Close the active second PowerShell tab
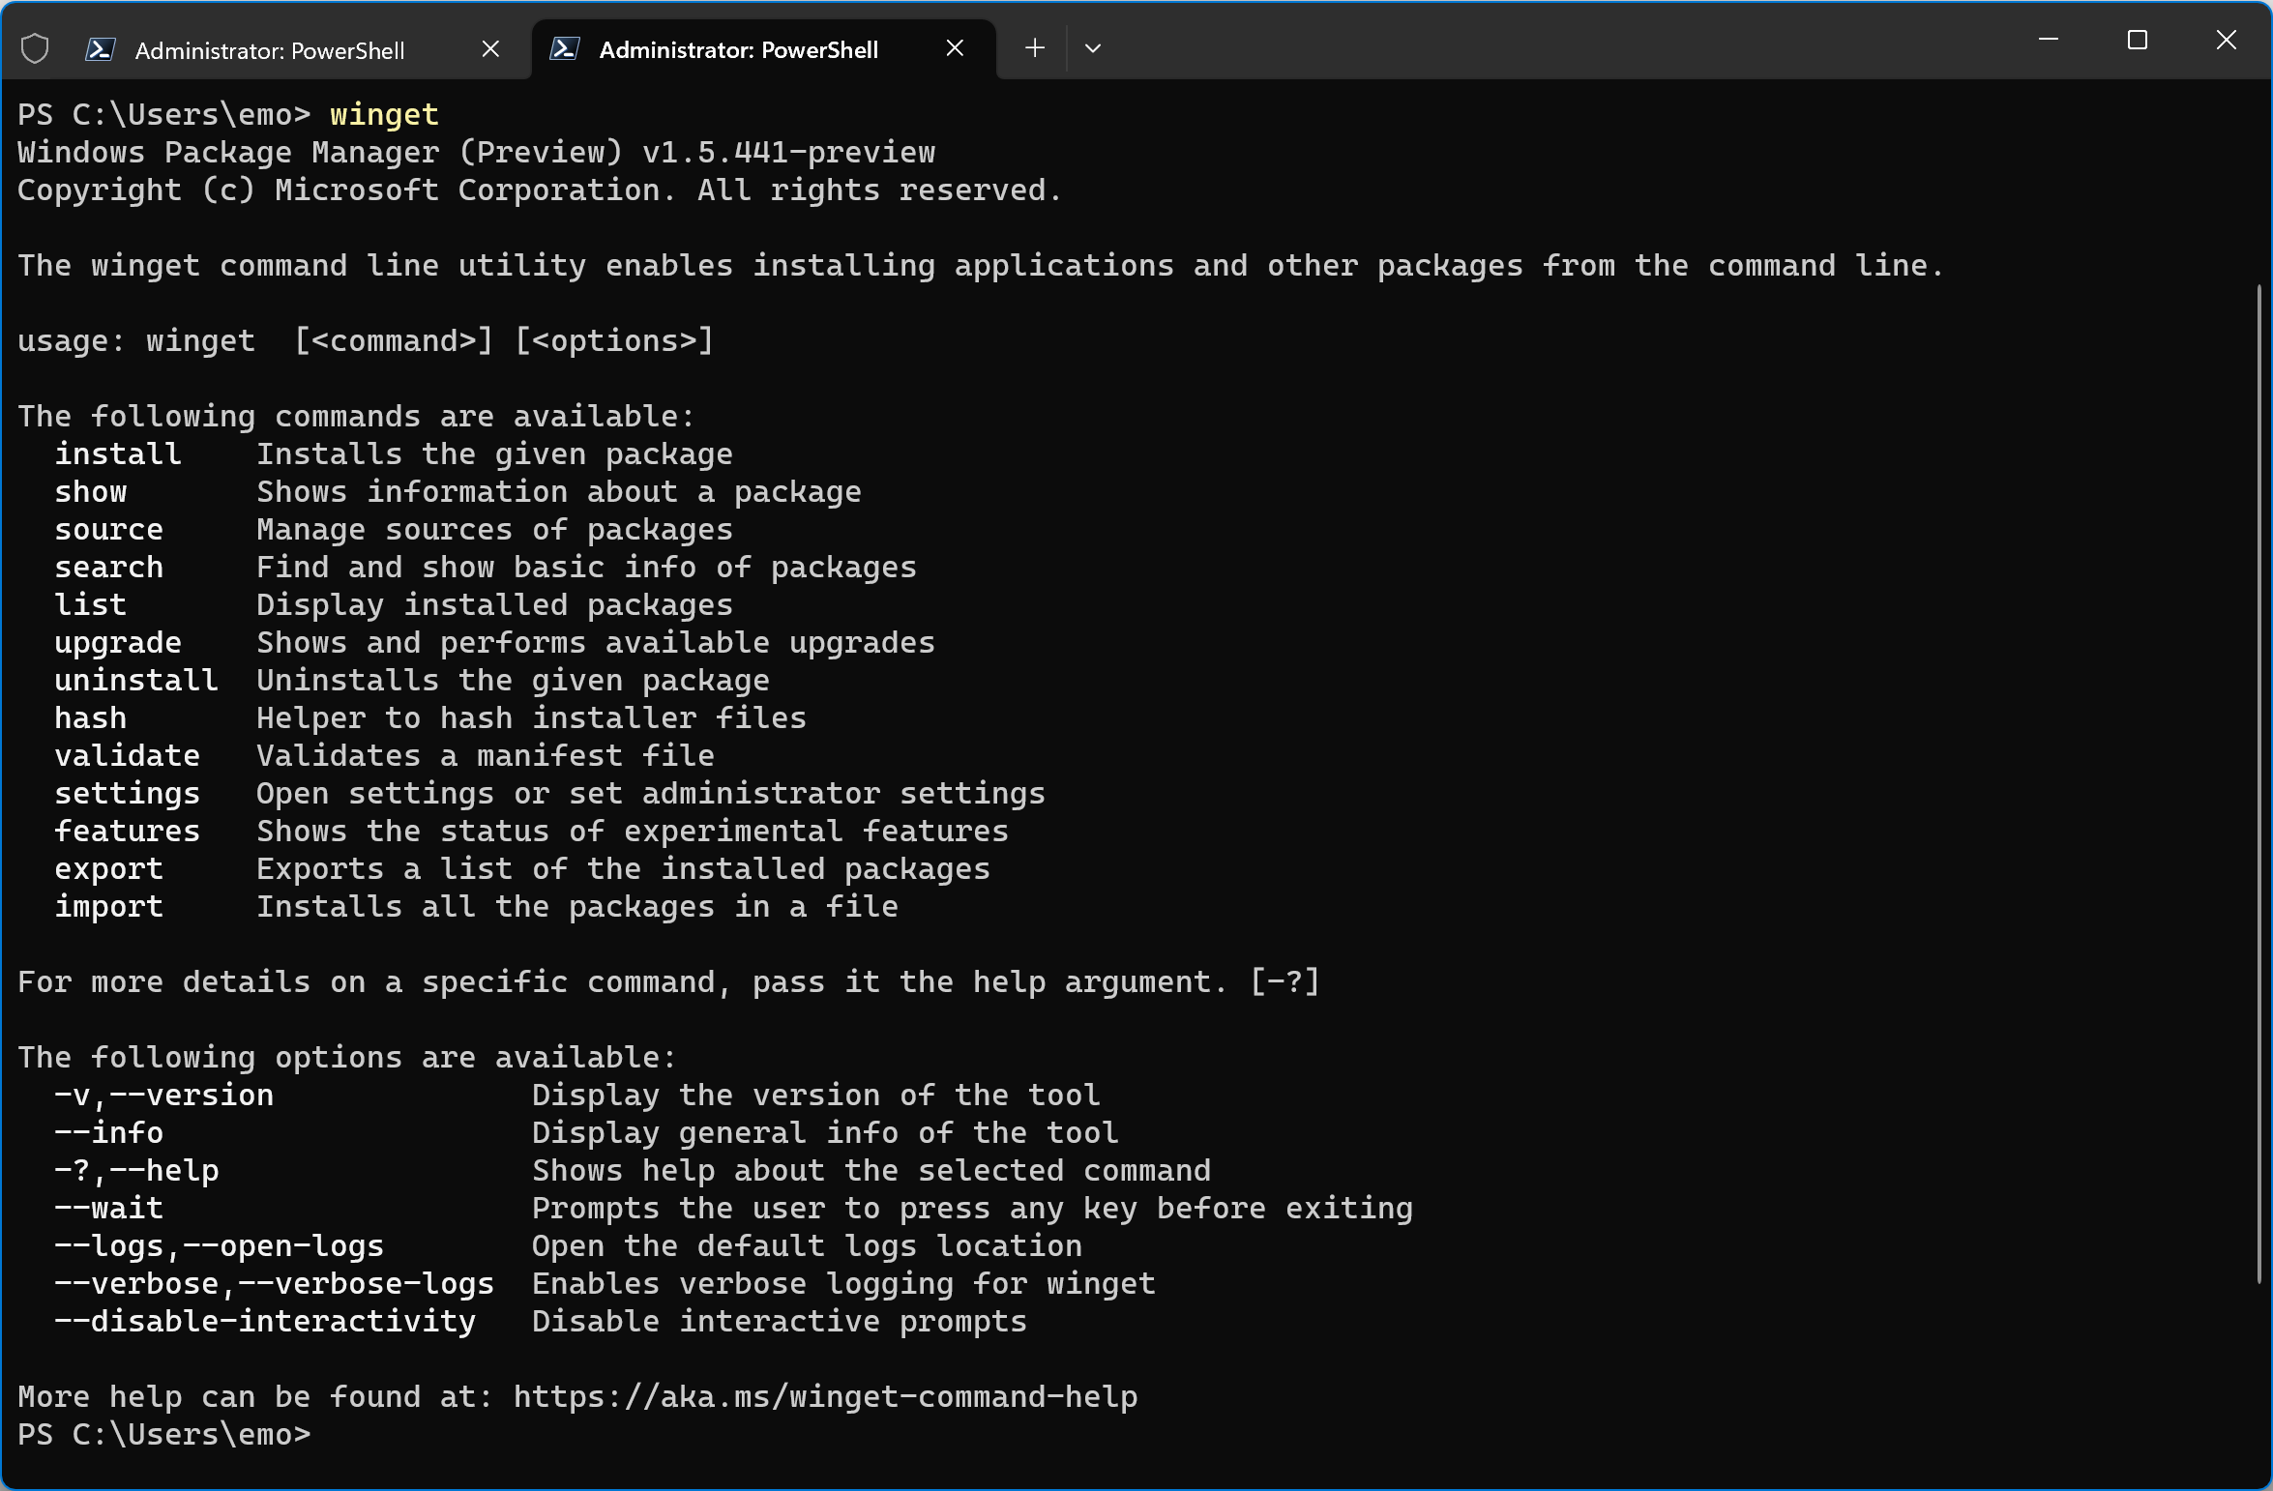 coord(955,47)
